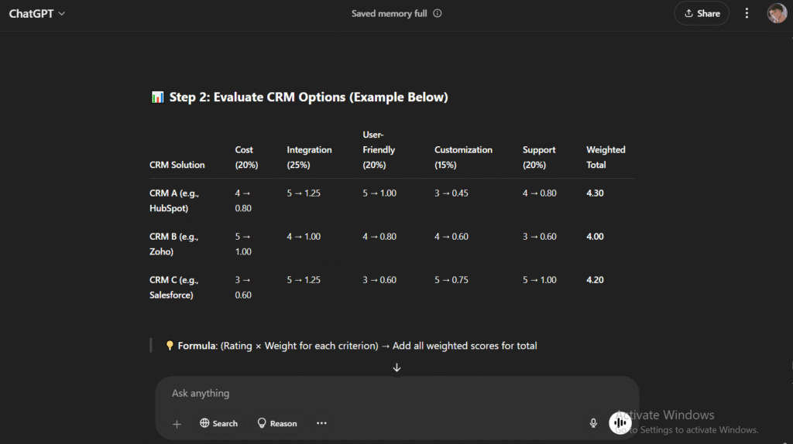Click the Saved memory full info icon
The image size is (793, 444).
(438, 14)
